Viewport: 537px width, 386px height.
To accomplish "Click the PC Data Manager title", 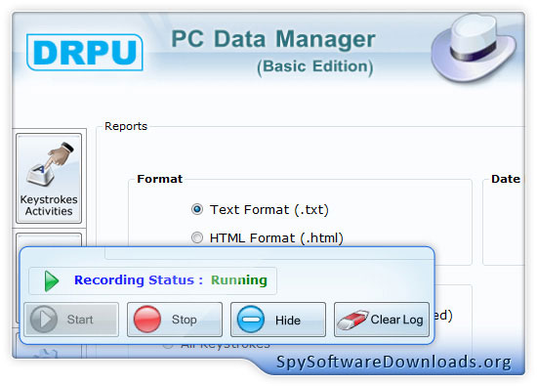I will [273, 39].
